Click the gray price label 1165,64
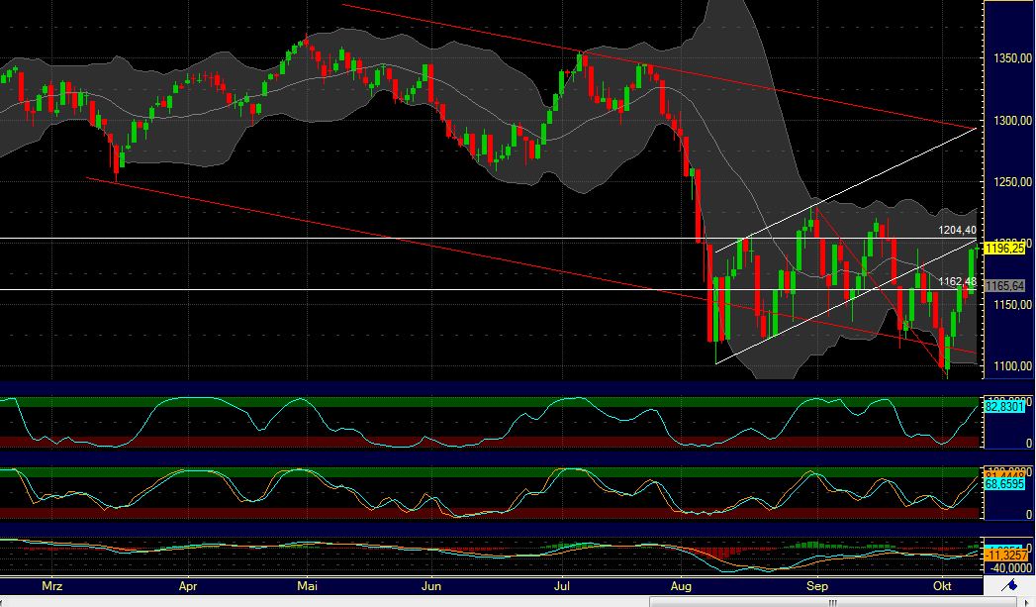Image resolution: width=1036 pixels, height=607 pixels. (x=1005, y=285)
